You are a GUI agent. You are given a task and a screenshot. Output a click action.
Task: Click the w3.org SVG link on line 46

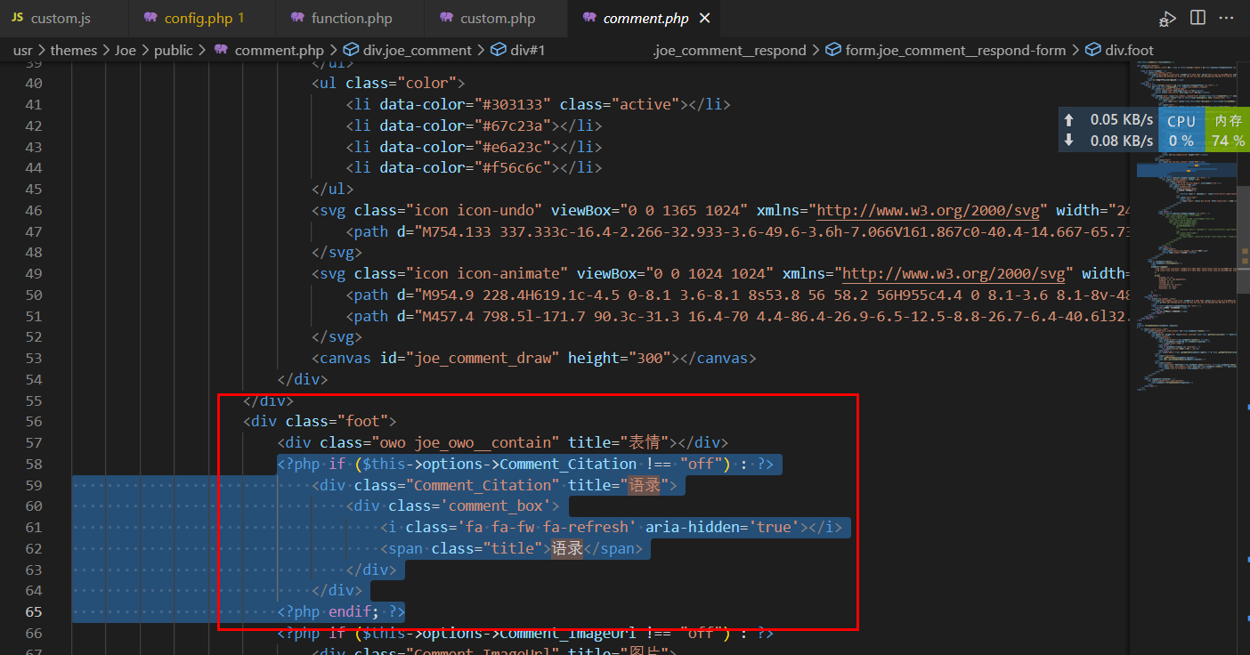(931, 211)
